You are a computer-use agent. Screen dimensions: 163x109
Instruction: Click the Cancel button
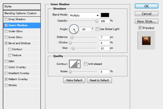[146, 14]
